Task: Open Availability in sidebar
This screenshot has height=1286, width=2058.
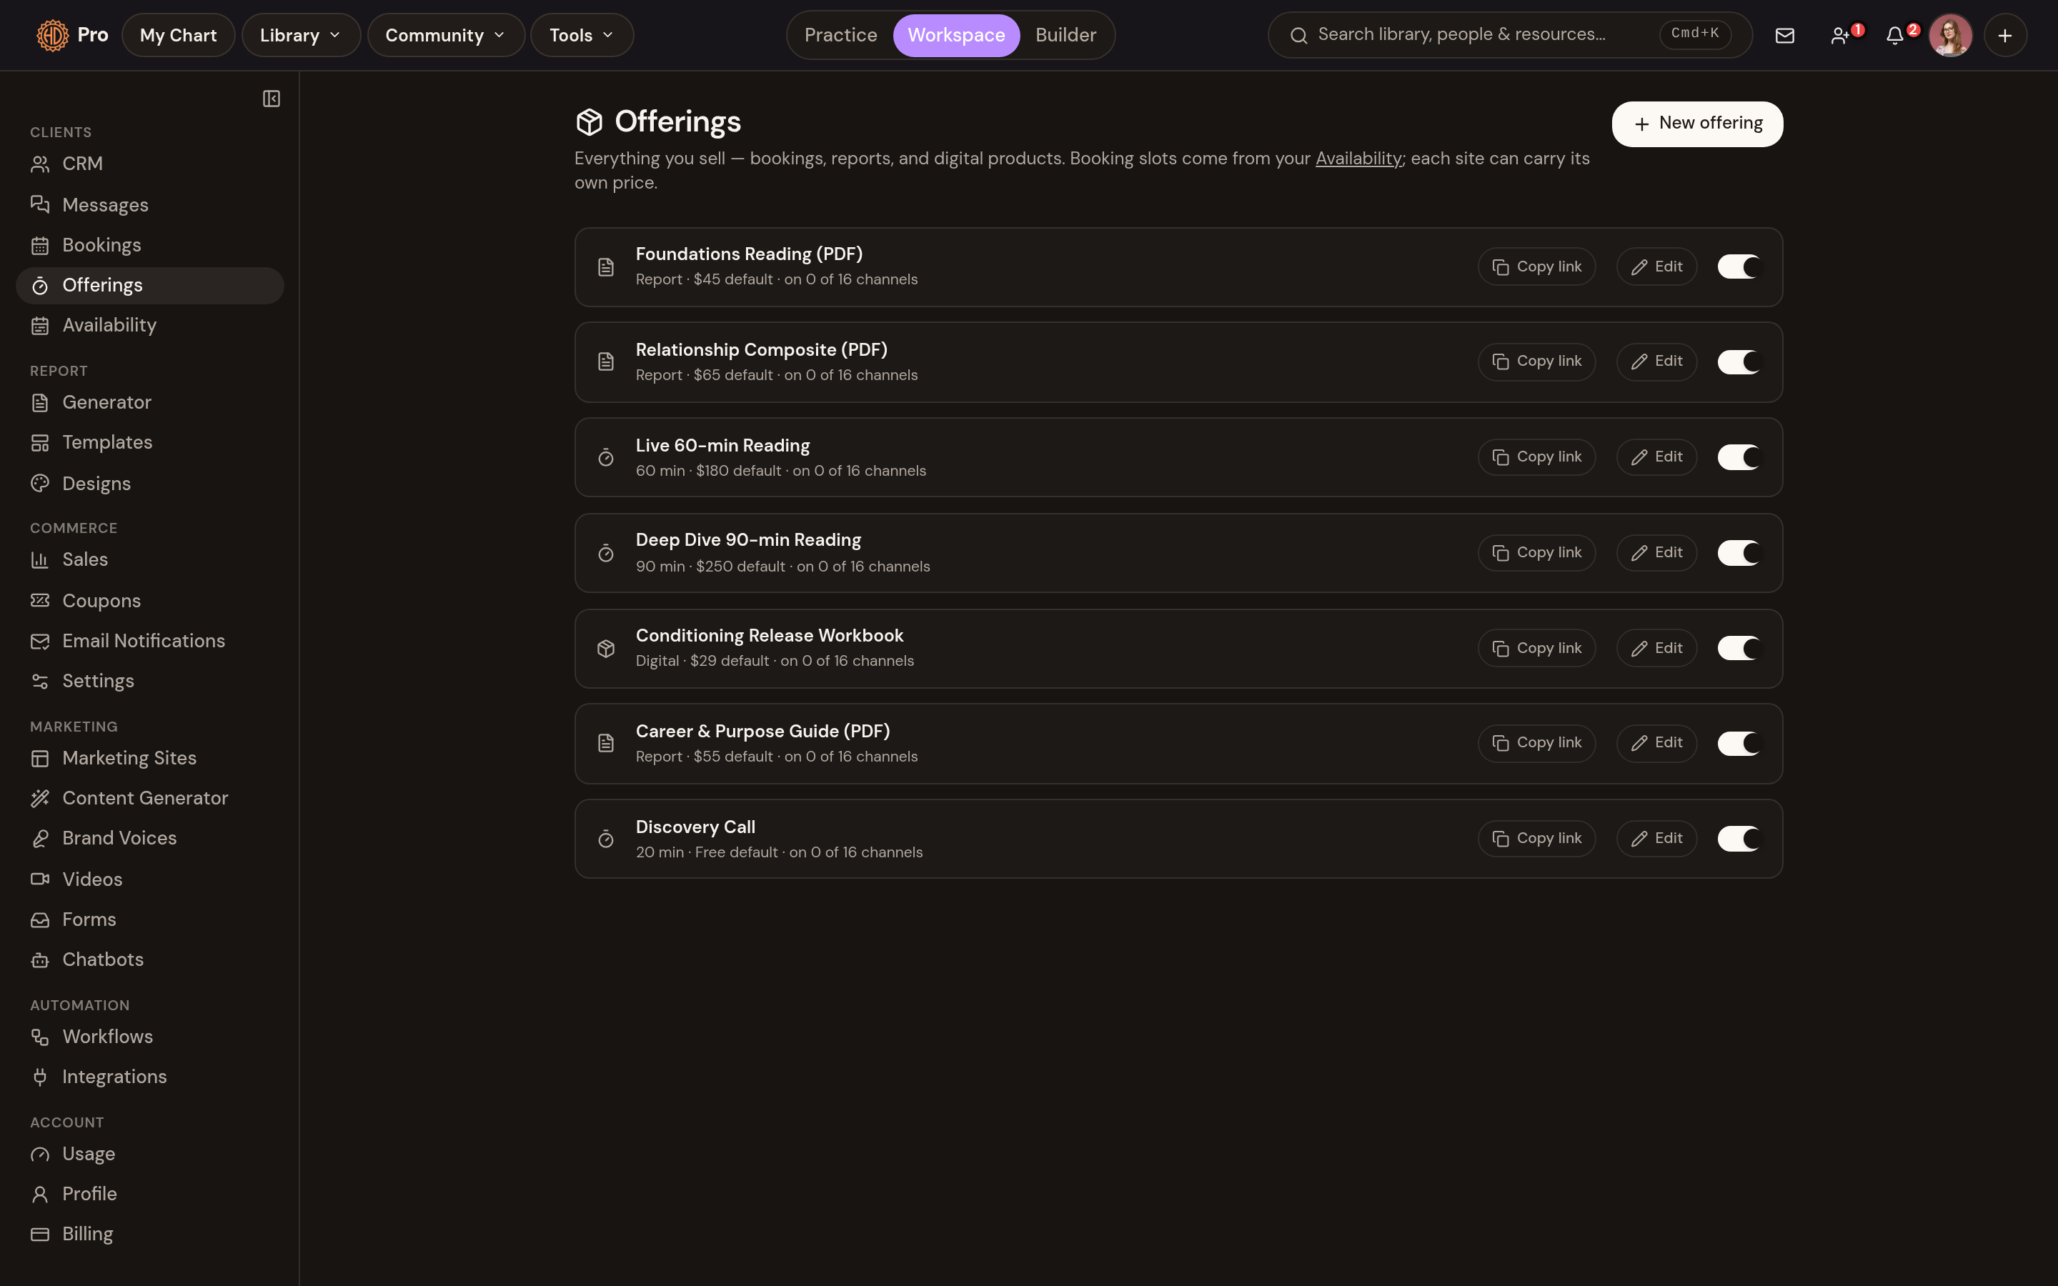Action: 149,325
